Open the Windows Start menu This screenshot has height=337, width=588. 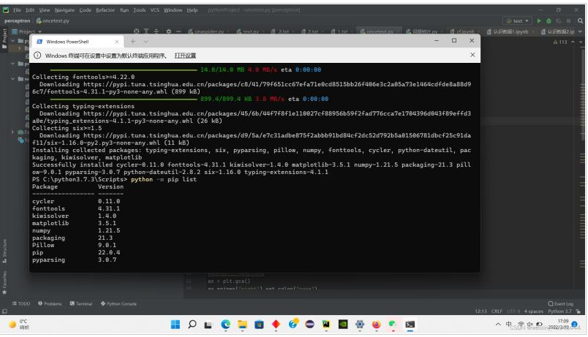coord(175,325)
